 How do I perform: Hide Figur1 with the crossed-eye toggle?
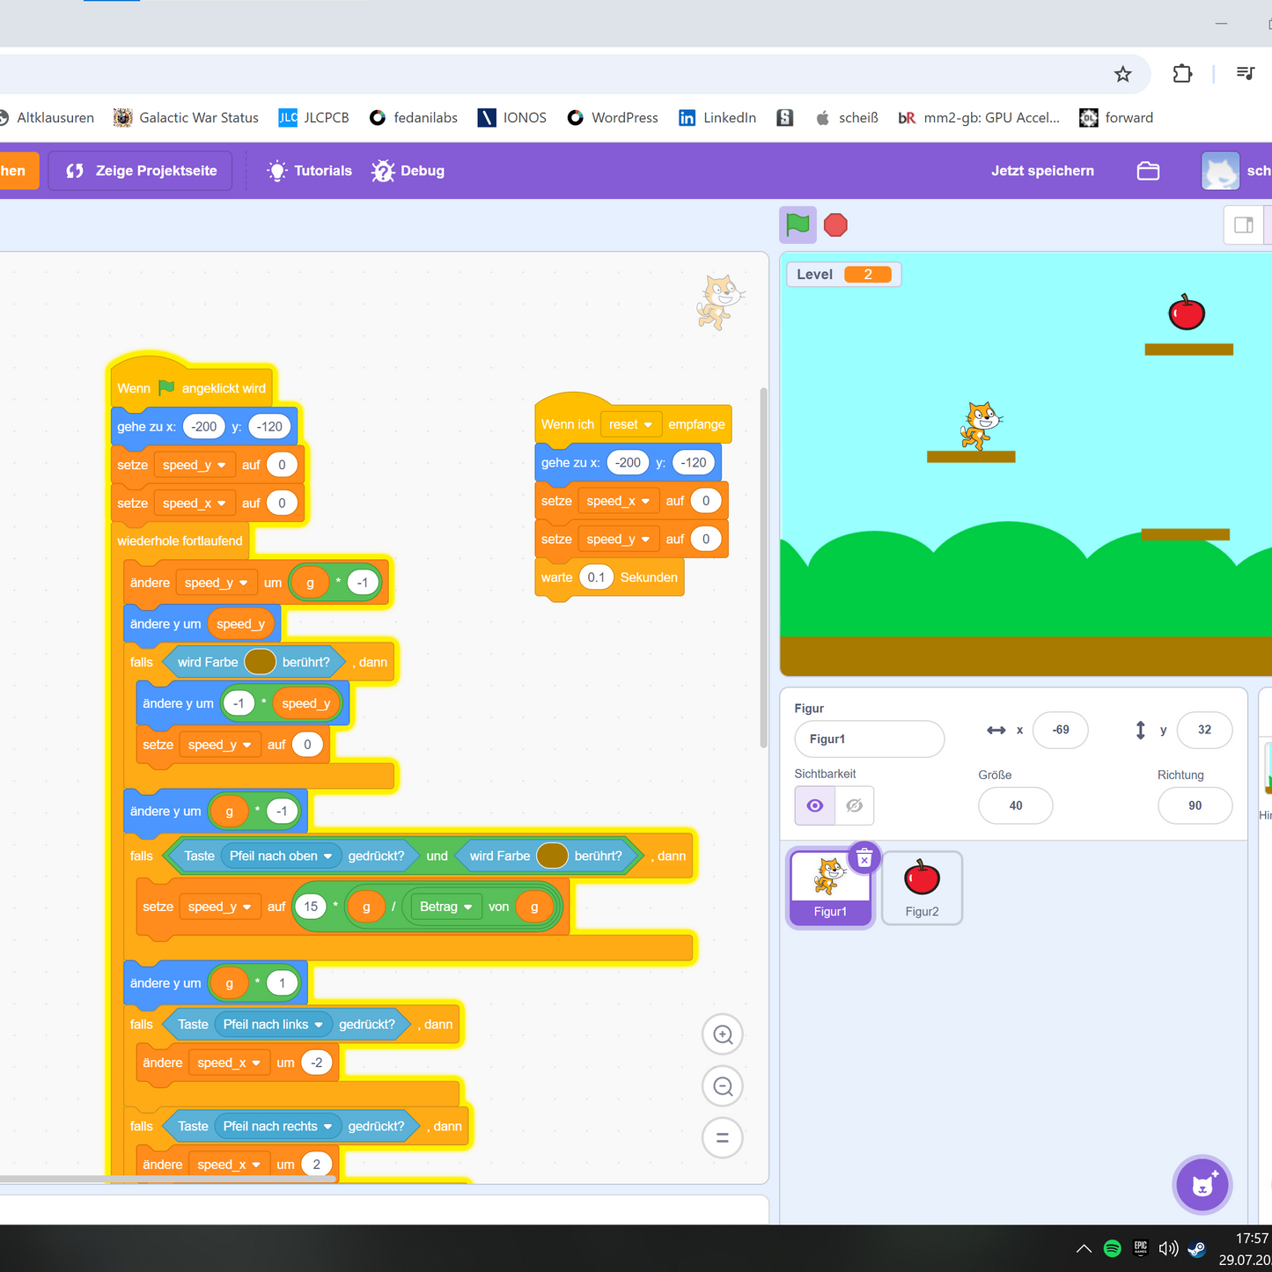click(853, 805)
